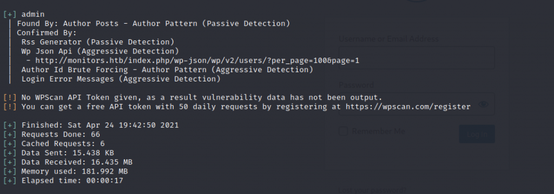This screenshot has width=554, height=194.
Task: Select the admin username text
Action: coord(33,15)
